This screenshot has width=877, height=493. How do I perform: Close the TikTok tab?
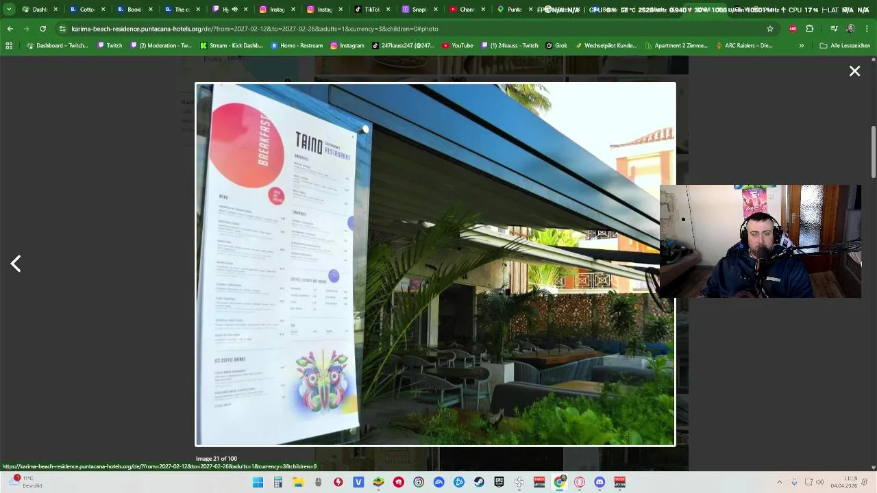(x=388, y=10)
